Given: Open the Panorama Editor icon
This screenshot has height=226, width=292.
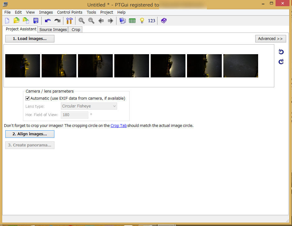Looking at the screenshot, I should click(122, 21).
